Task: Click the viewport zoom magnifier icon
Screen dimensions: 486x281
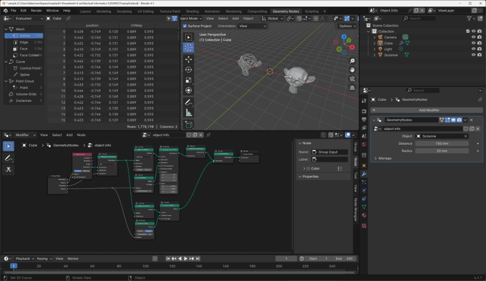Action: pos(352,61)
